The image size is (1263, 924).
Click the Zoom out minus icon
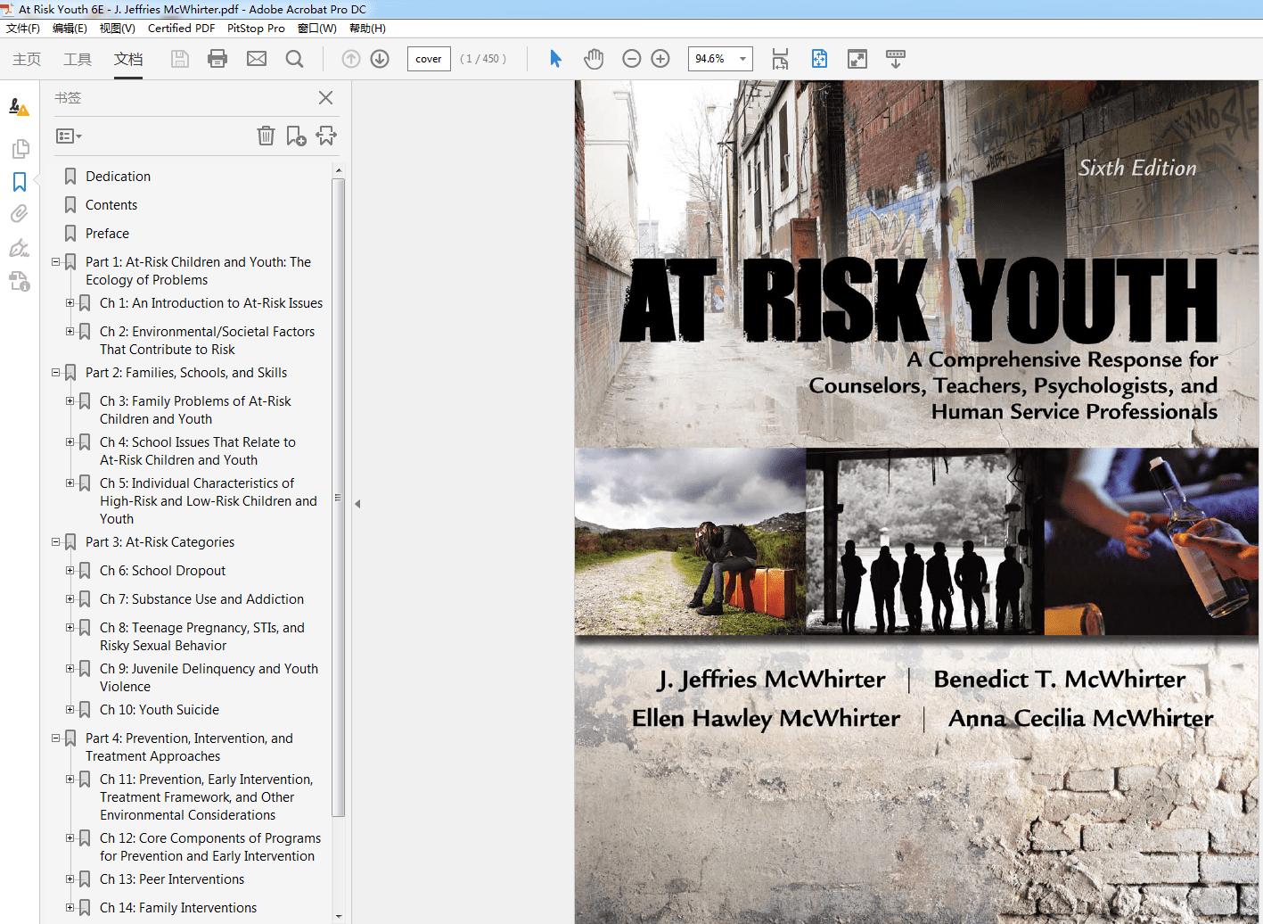[631, 59]
